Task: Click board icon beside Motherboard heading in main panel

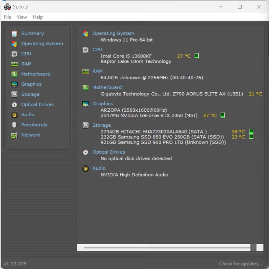Action: 86,88
